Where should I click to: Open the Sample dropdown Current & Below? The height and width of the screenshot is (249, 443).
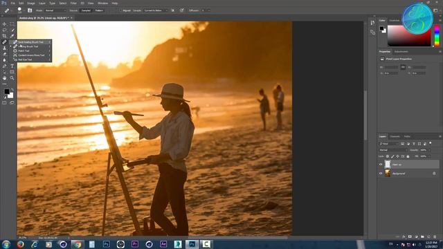(155, 10)
